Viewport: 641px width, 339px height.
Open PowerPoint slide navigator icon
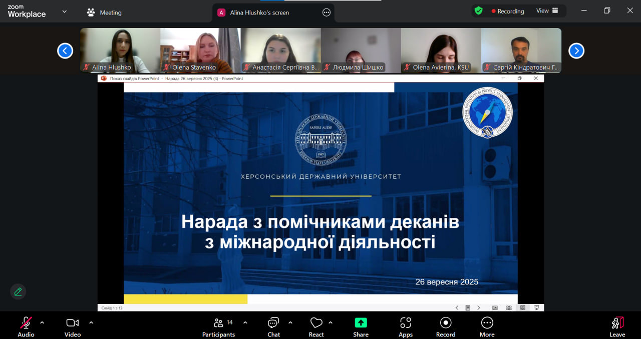click(468, 308)
